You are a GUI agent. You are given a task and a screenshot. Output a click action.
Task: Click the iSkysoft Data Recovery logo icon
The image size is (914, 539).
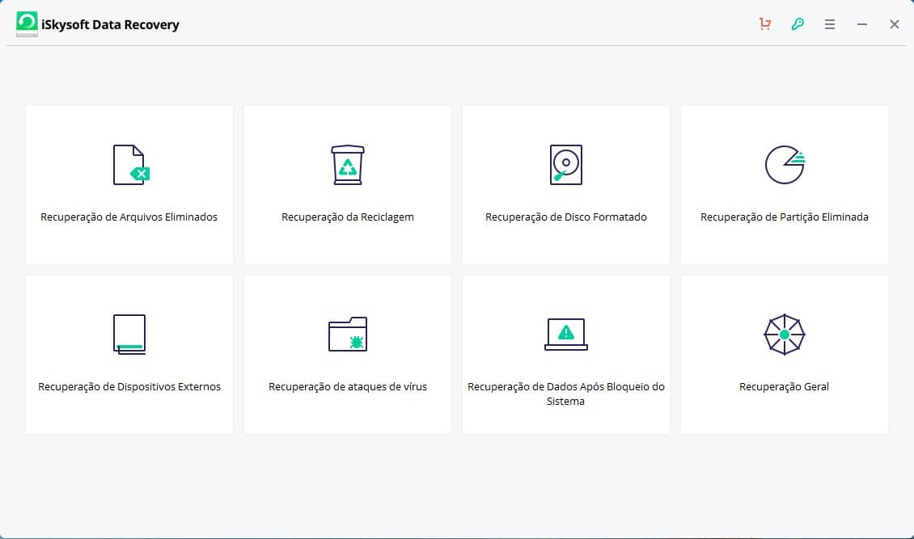coord(27,24)
